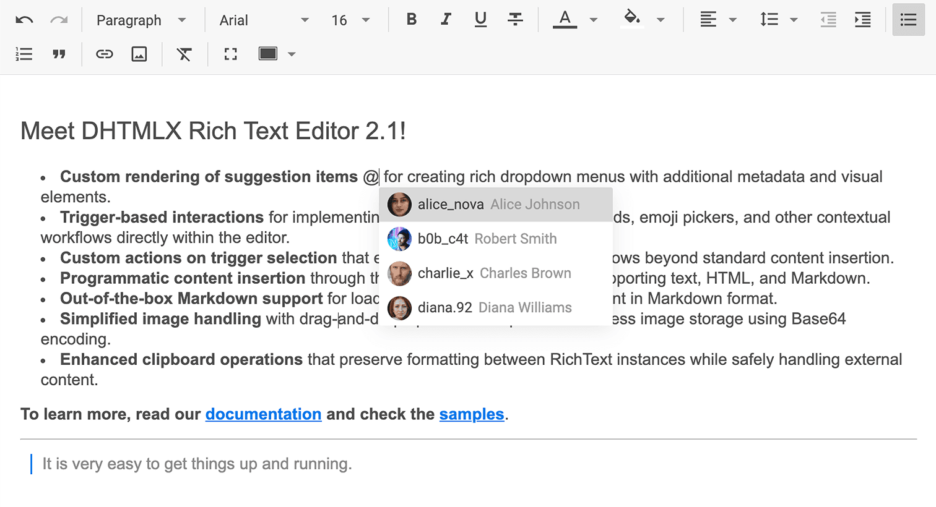
Task: Expand the background color picker arrow
Action: coord(661,20)
